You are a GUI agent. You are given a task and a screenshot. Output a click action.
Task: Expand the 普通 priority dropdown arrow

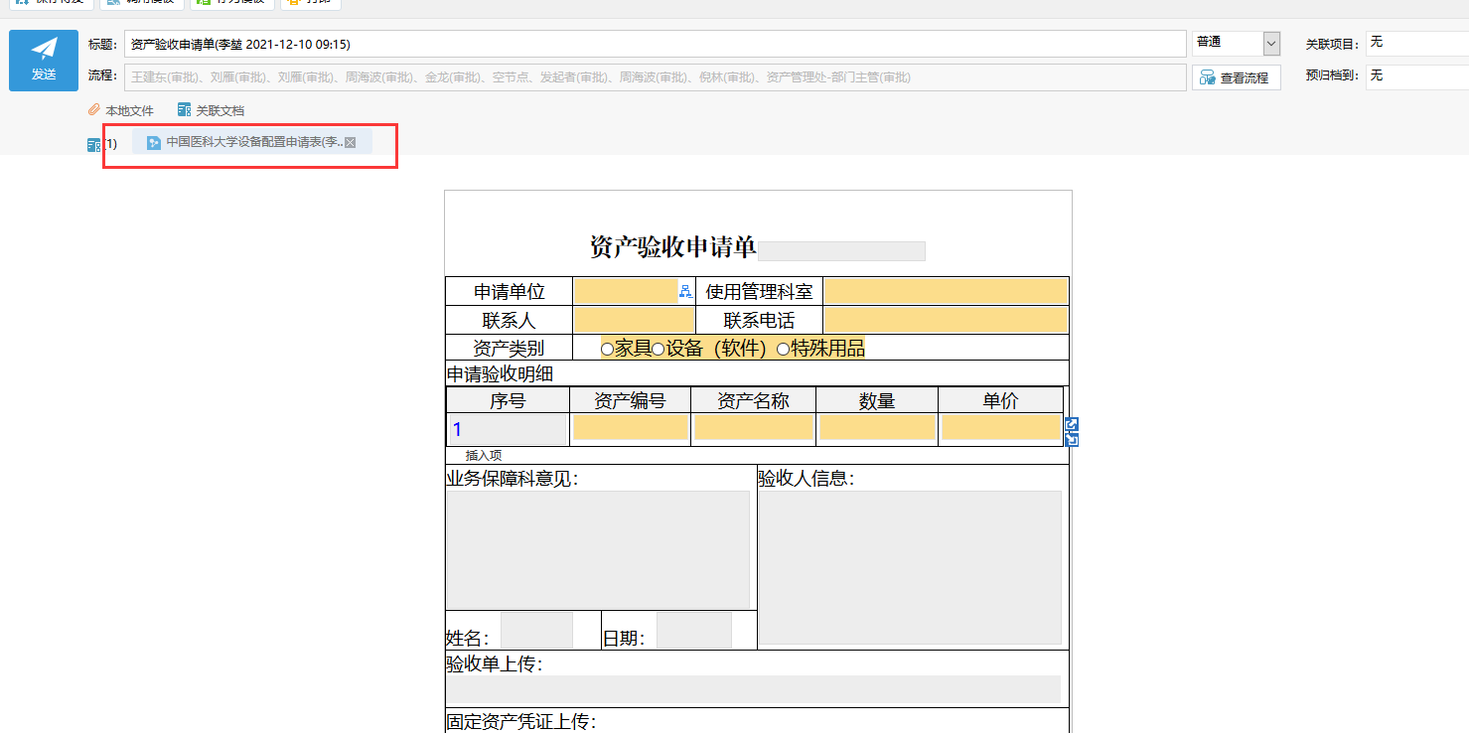[1271, 43]
